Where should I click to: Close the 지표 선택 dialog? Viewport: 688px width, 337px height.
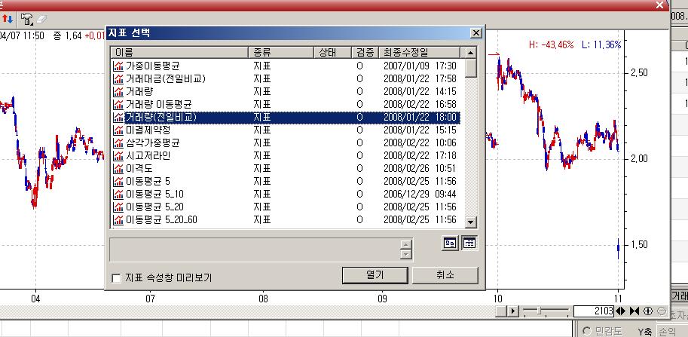(x=475, y=34)
